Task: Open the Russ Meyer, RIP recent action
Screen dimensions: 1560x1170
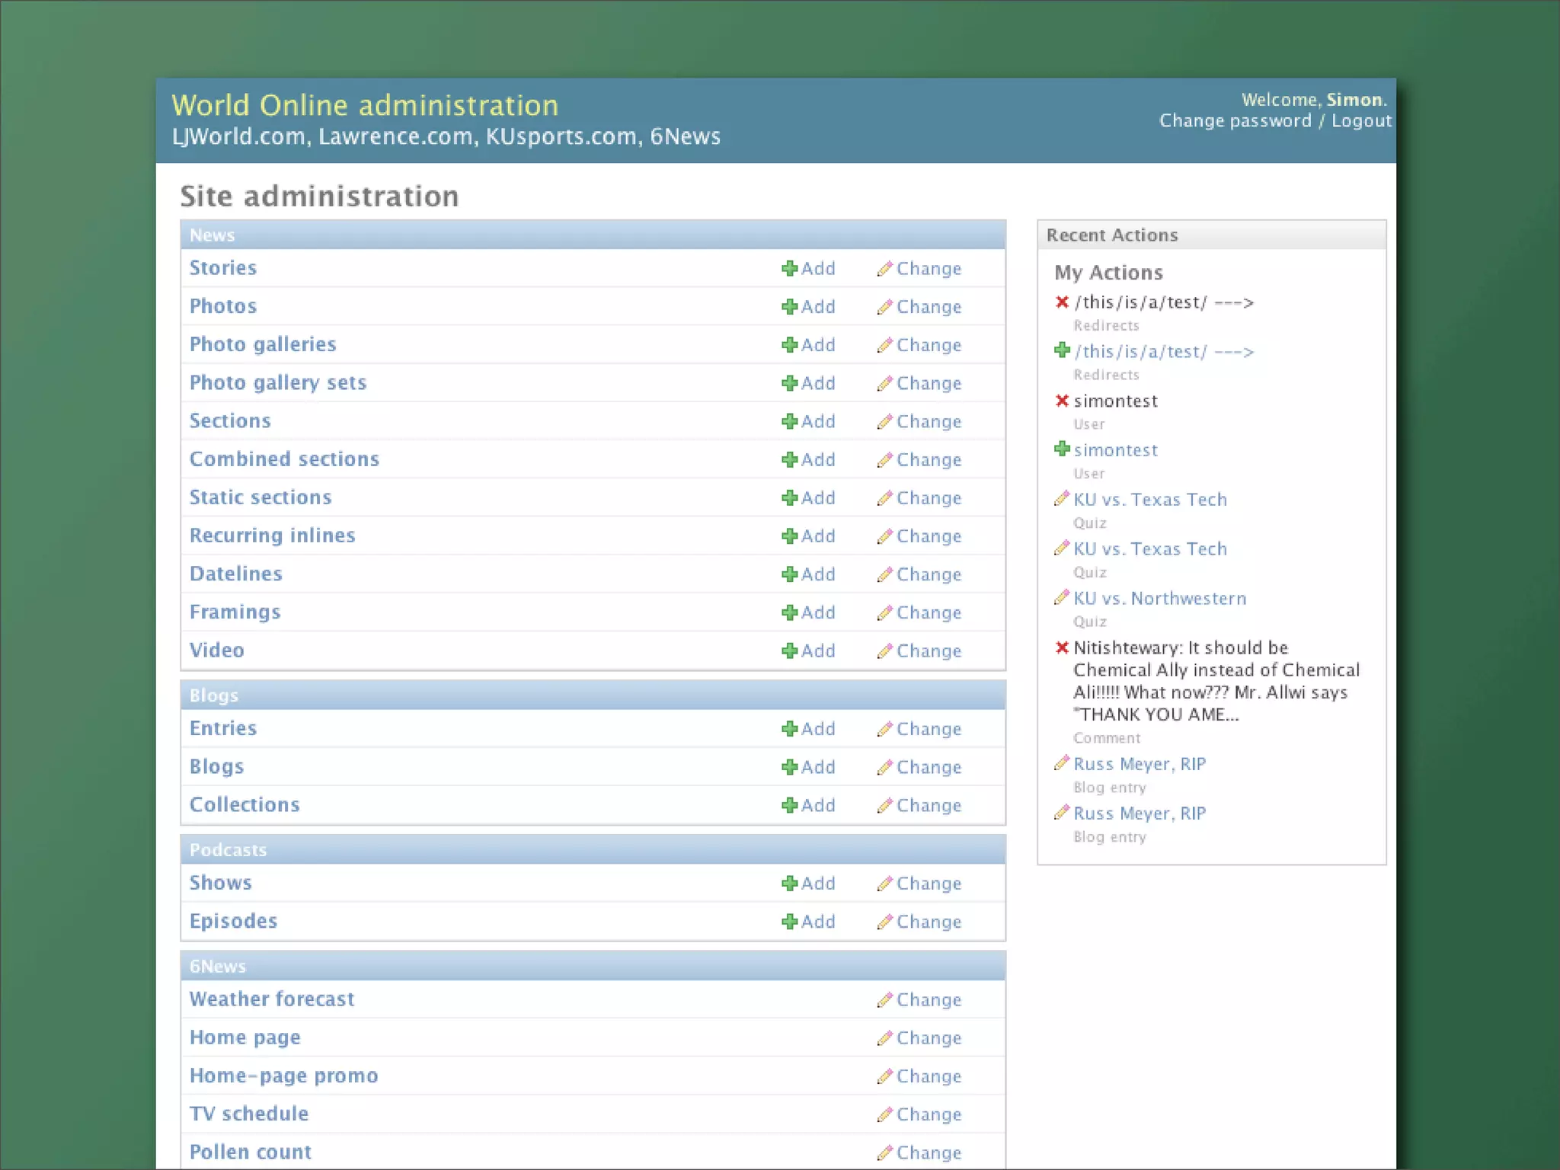Action: point(1139,764)
